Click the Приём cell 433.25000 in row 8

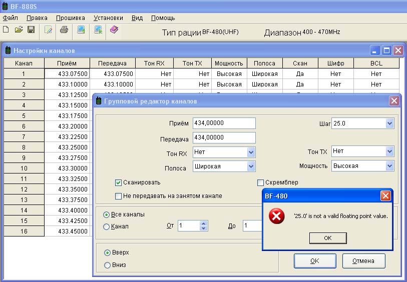[67, 147]
